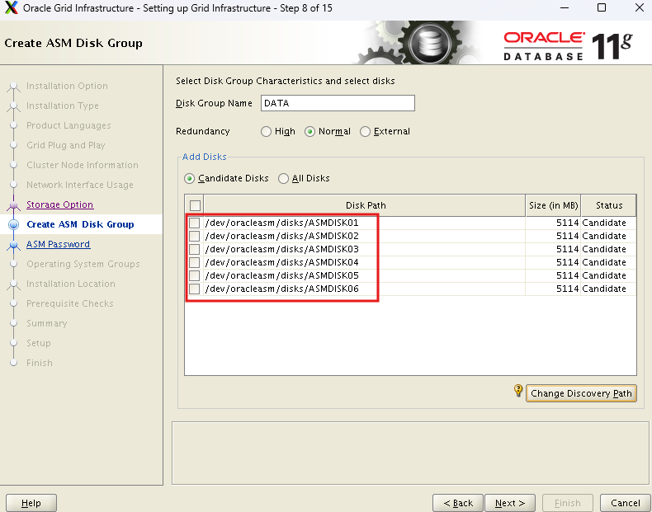Click the Help button
The width and height of the screenshot is (652, 512).
(x=31, y=503)
